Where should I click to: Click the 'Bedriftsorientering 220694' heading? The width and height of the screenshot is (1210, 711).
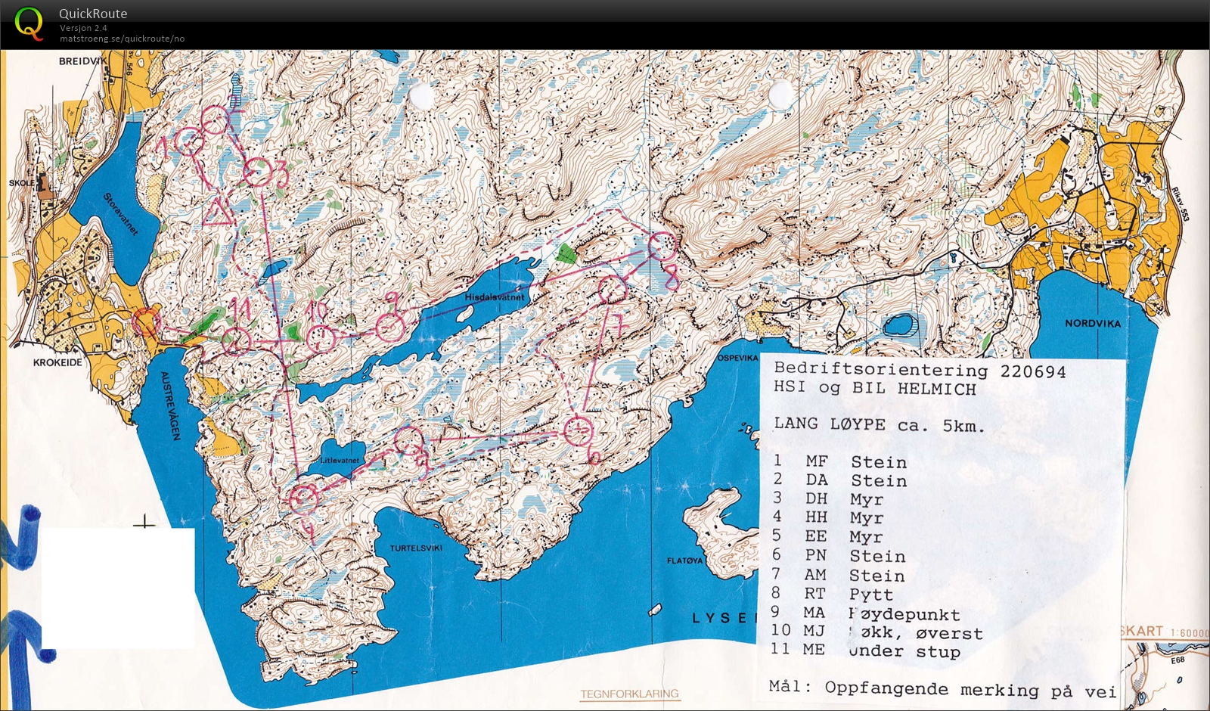pyautogui.click(x=920, y=371)
